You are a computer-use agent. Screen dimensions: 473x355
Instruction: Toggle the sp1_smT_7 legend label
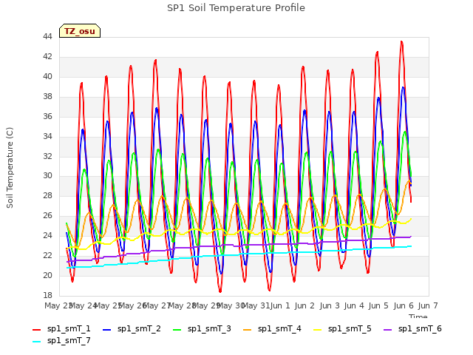(x=69, y=340)
